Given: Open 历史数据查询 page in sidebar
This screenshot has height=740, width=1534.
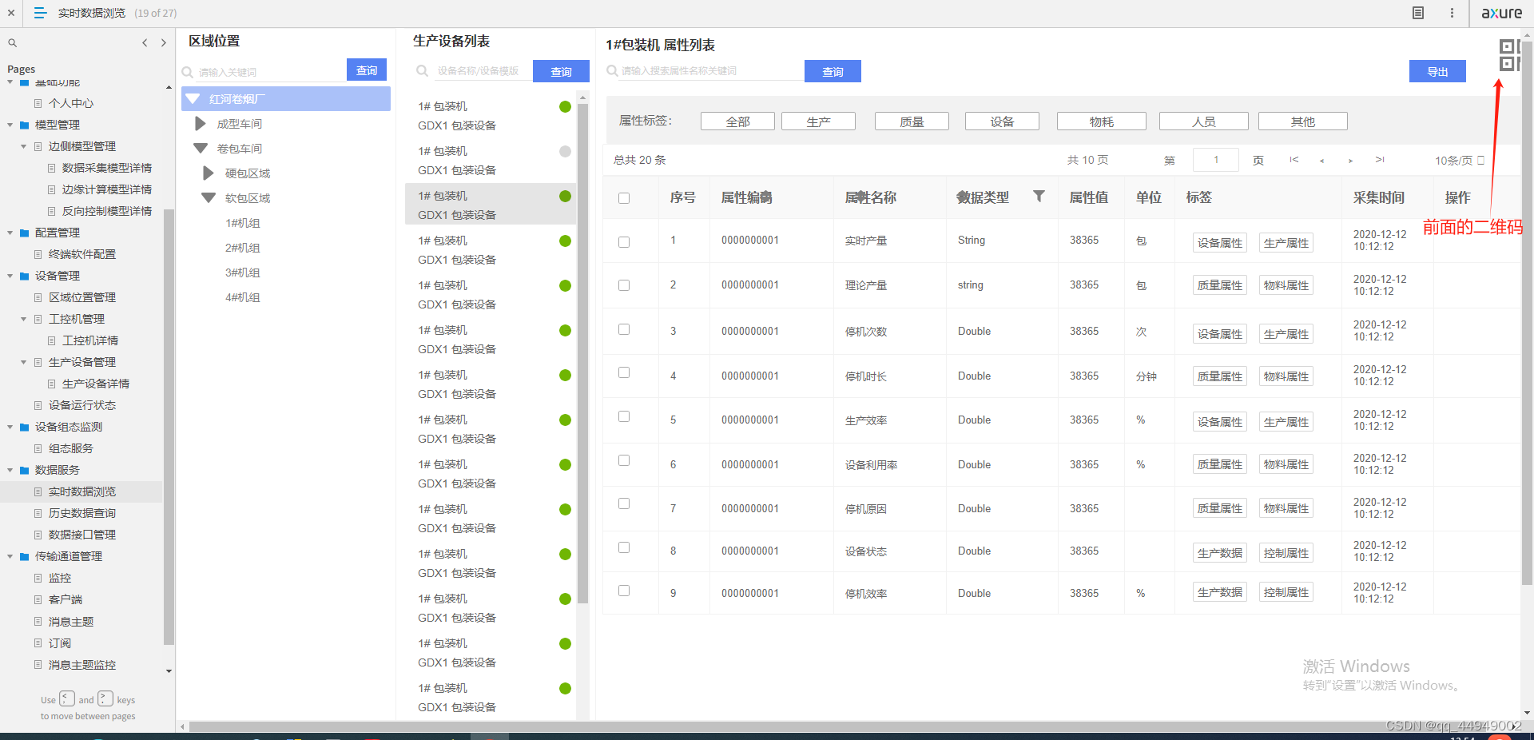Looking at the screenshot, I should click(82, 513).
